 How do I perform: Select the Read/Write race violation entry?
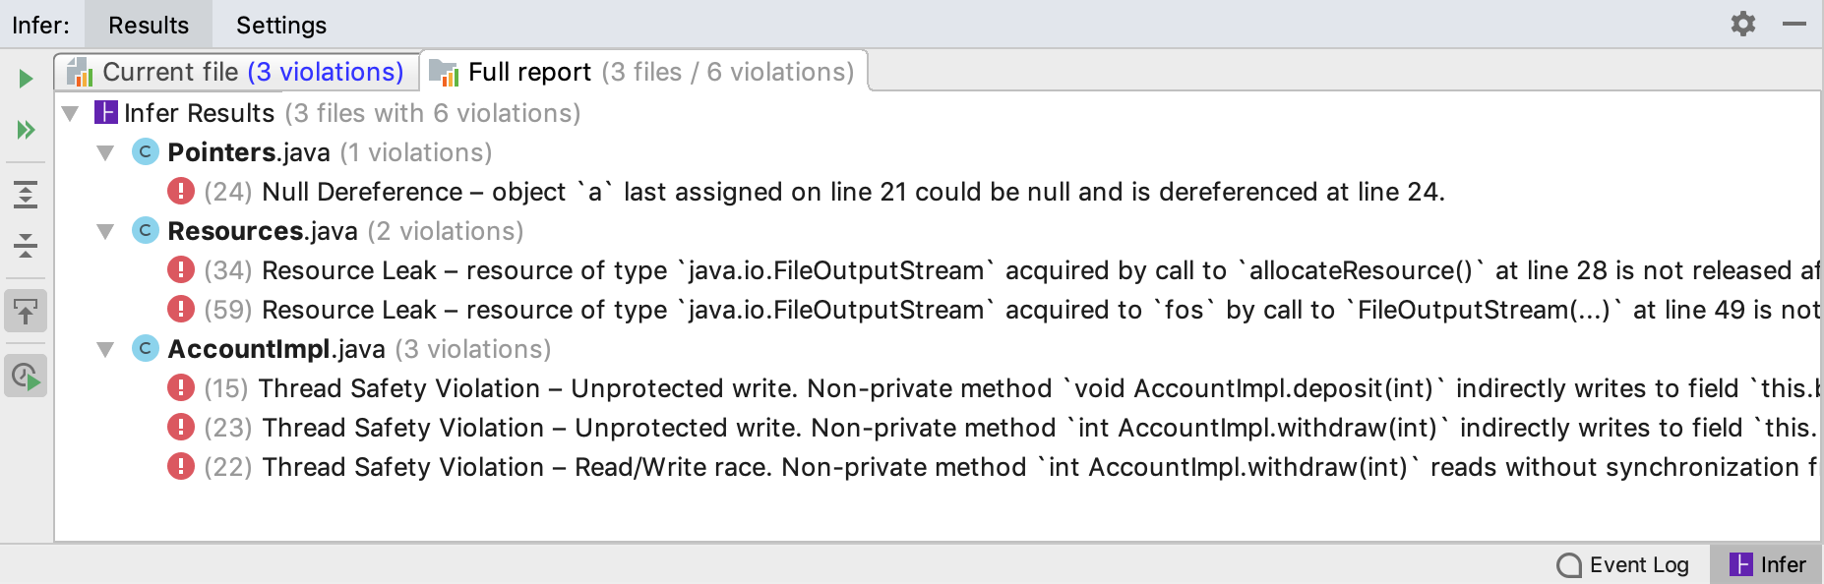pyautogui.click(x=984, y=467)
